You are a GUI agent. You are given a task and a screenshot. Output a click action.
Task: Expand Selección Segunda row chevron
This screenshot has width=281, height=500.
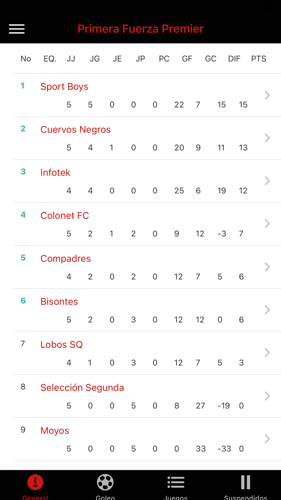267,396
